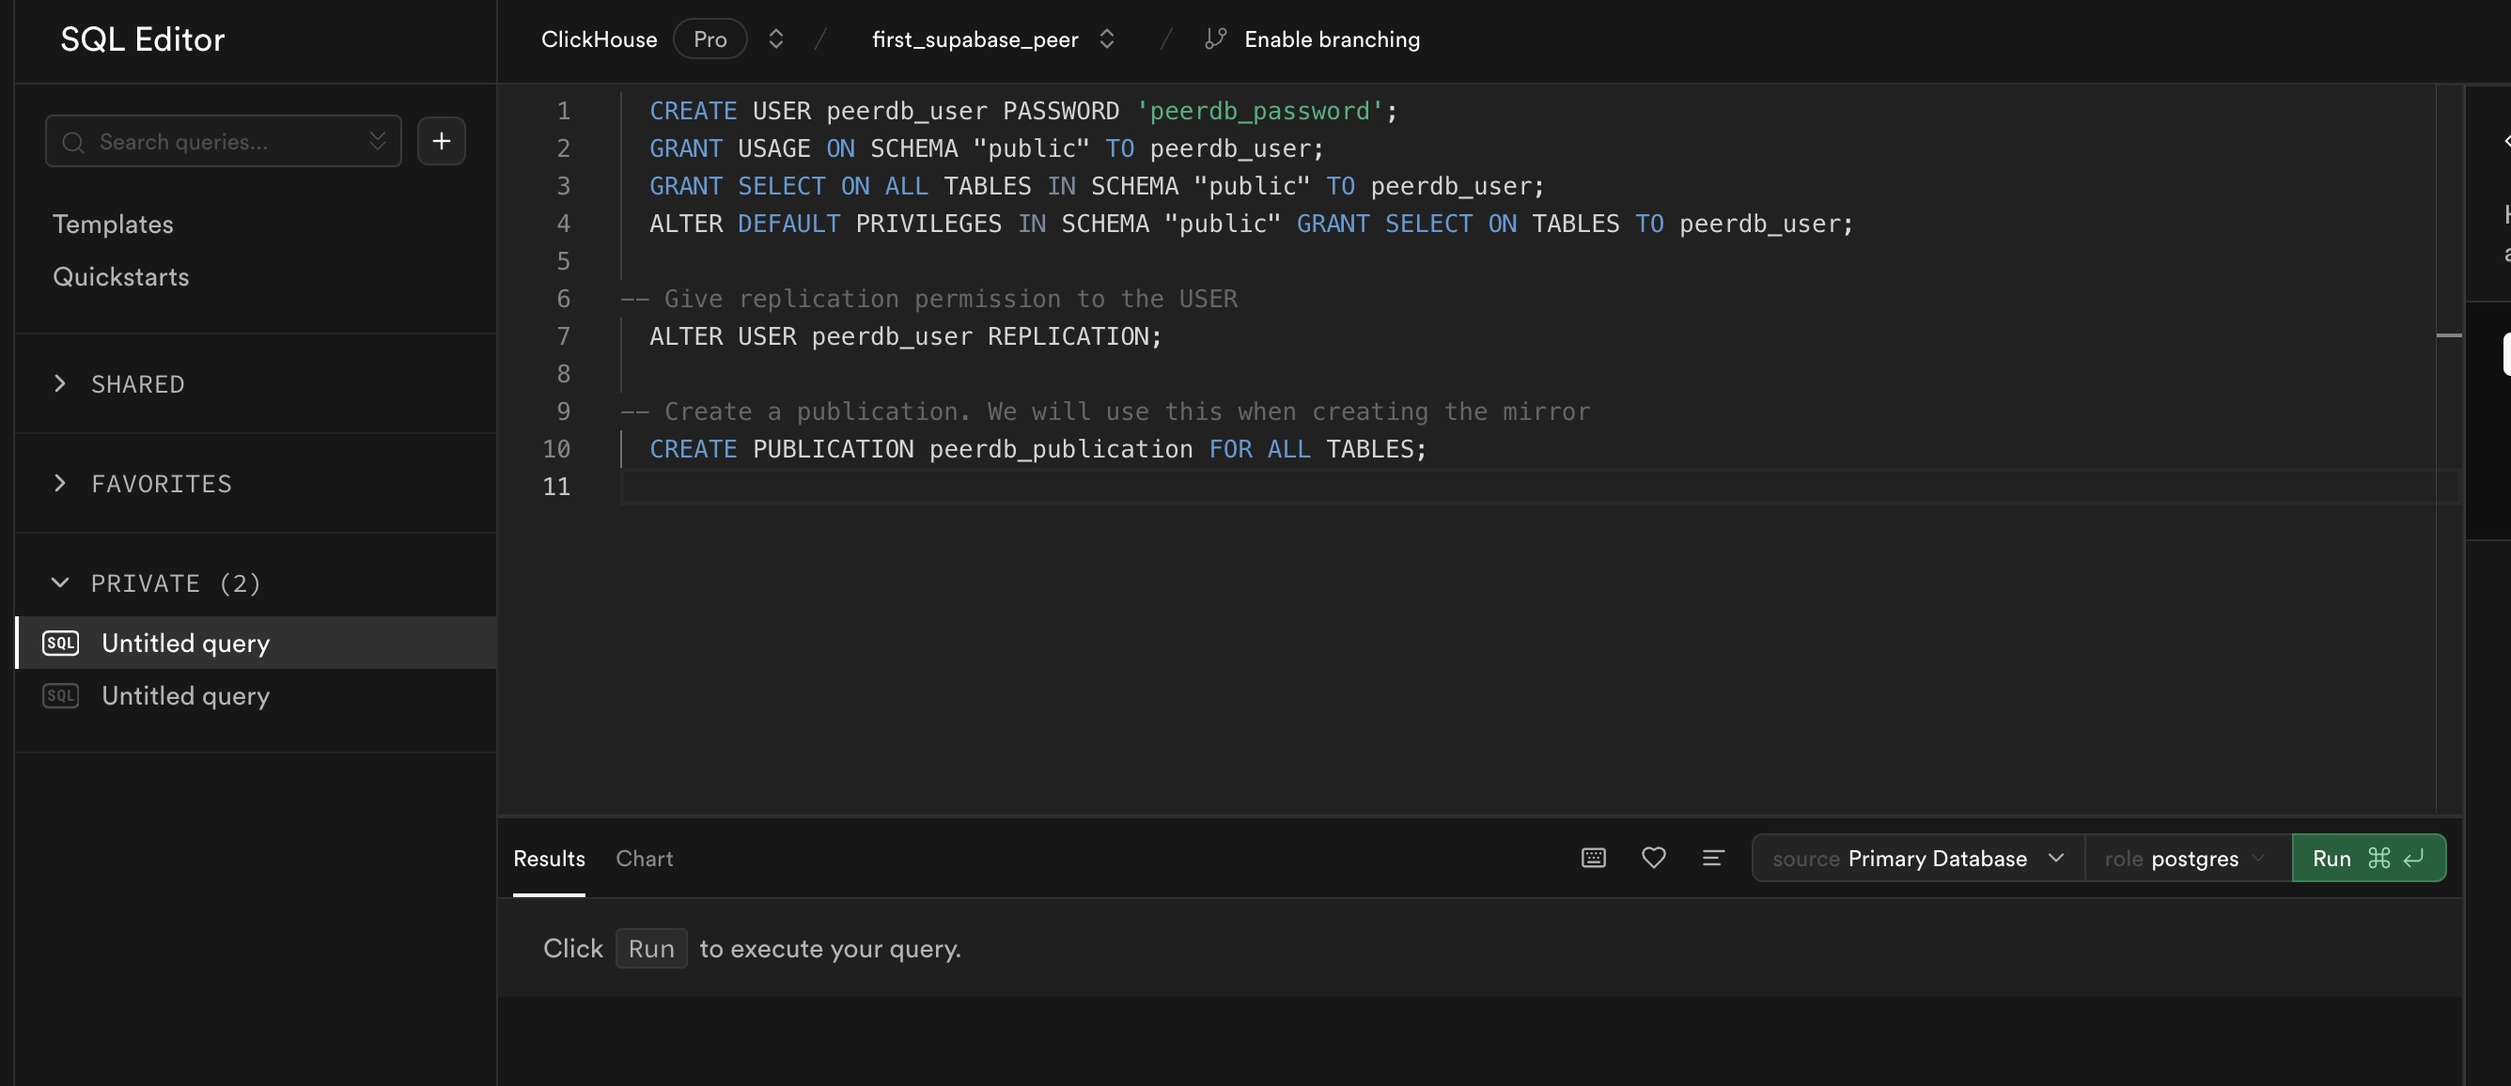
Task: Open the Quickstarts section
Action: [120, 275]
